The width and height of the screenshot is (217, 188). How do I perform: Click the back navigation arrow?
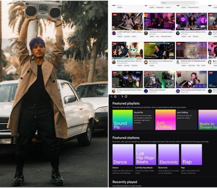[119, 96]
